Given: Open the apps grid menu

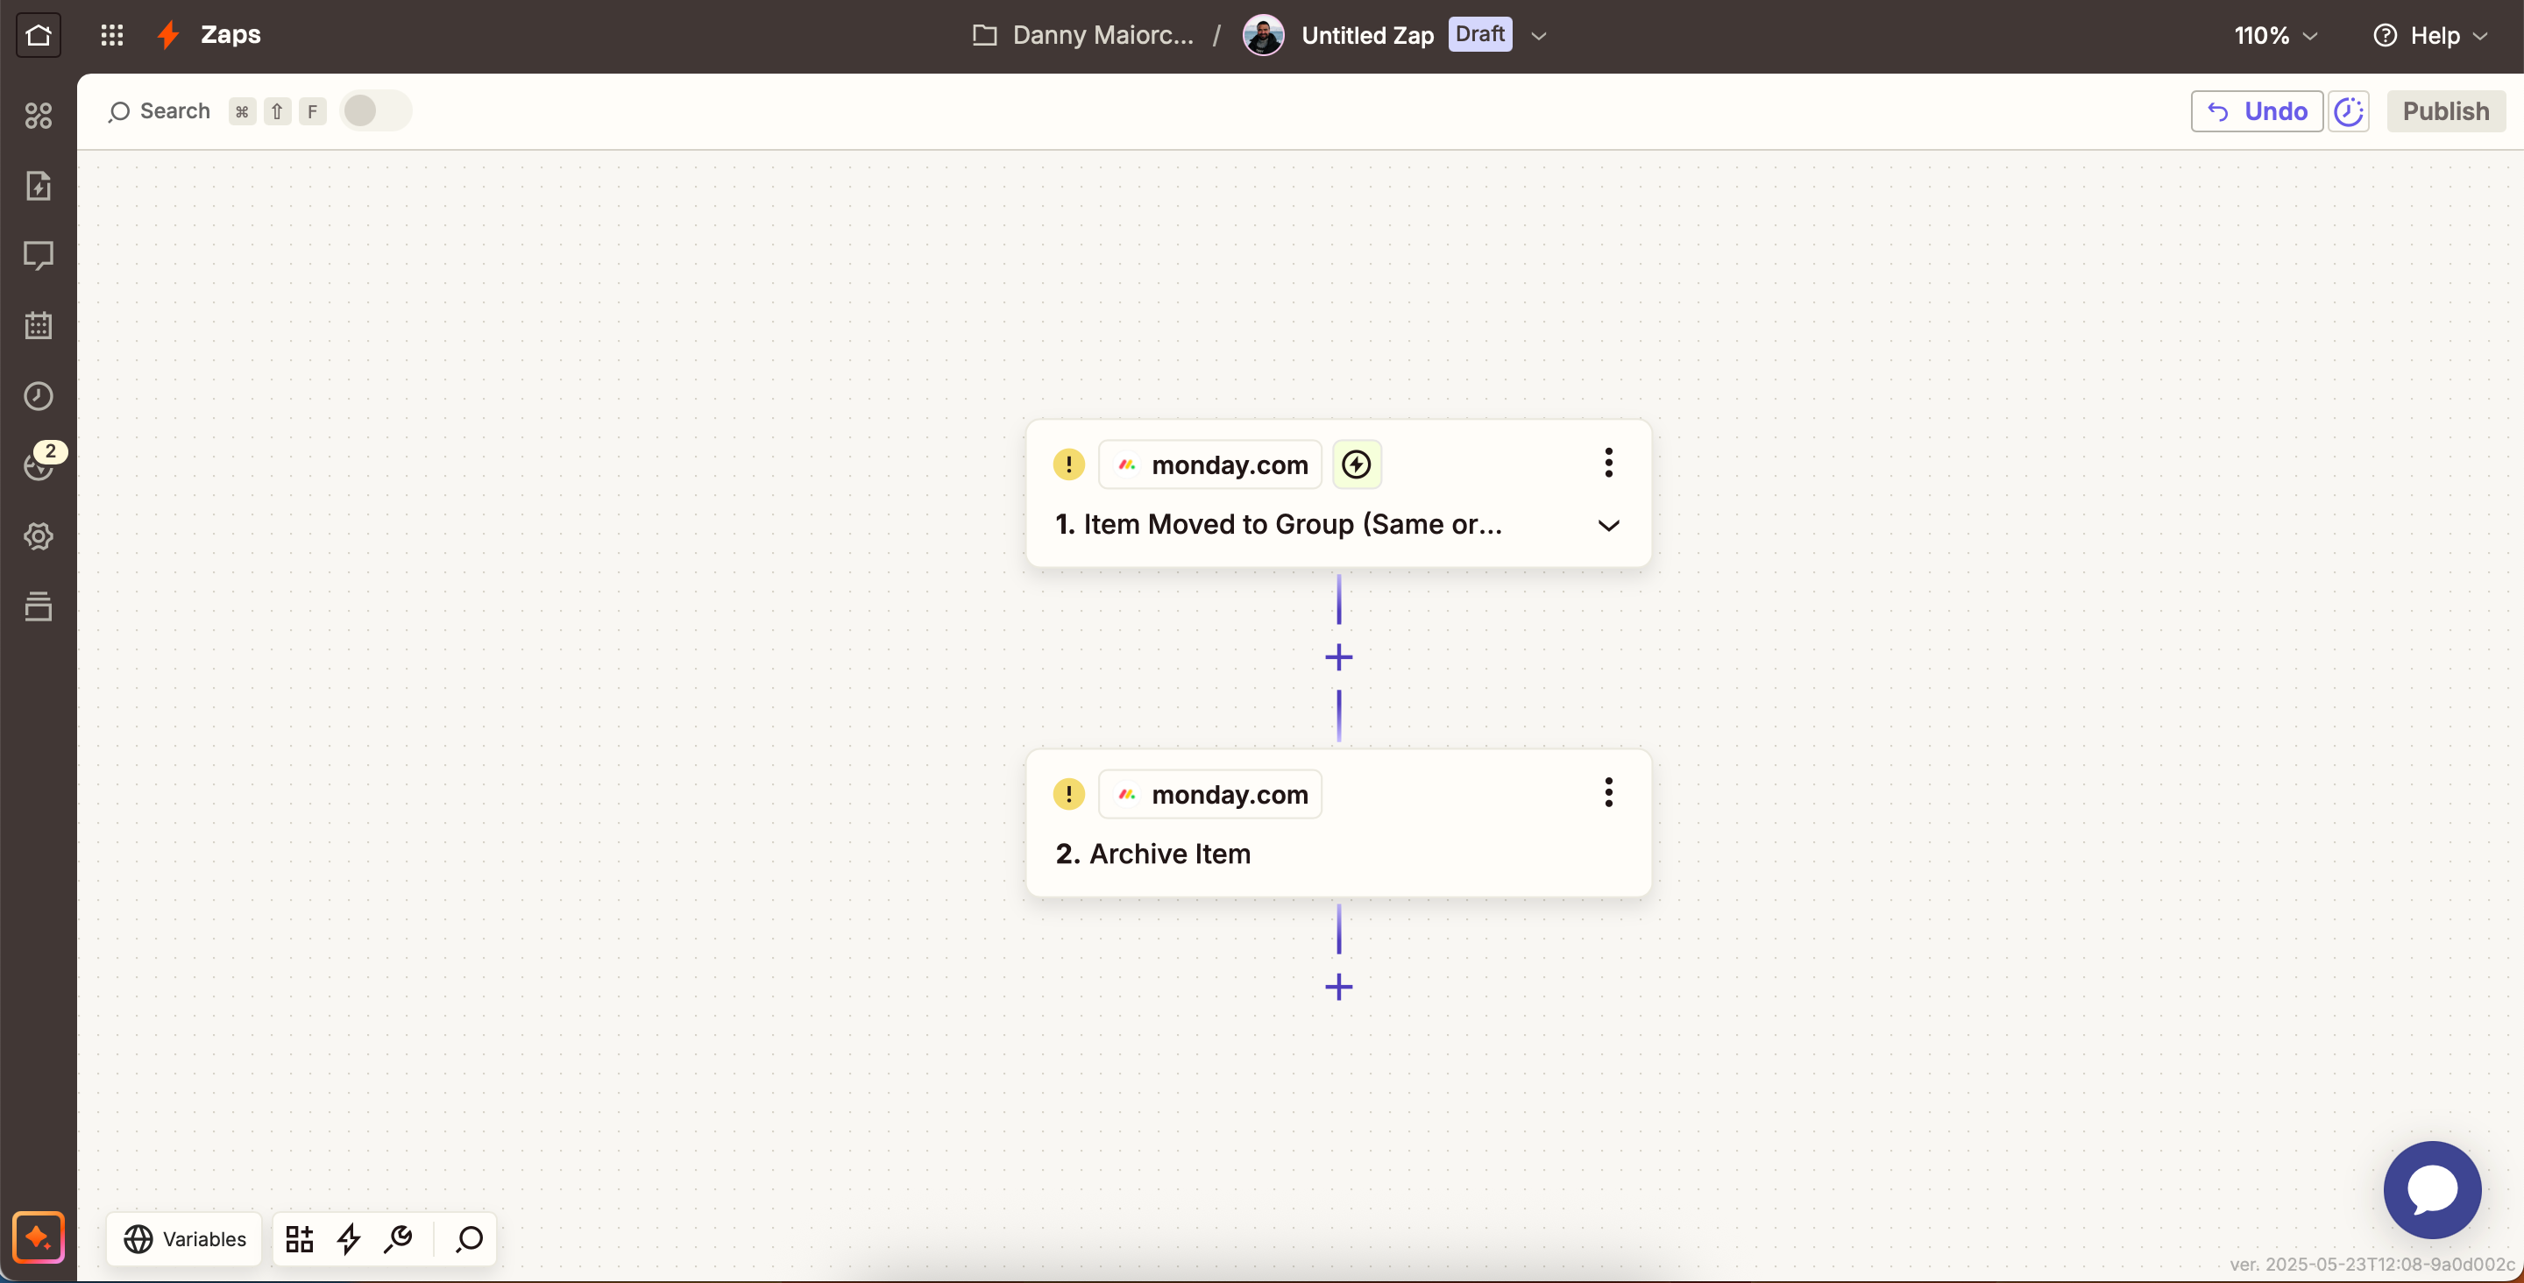Looking at the screenshot, I should [x=111, y=35].
